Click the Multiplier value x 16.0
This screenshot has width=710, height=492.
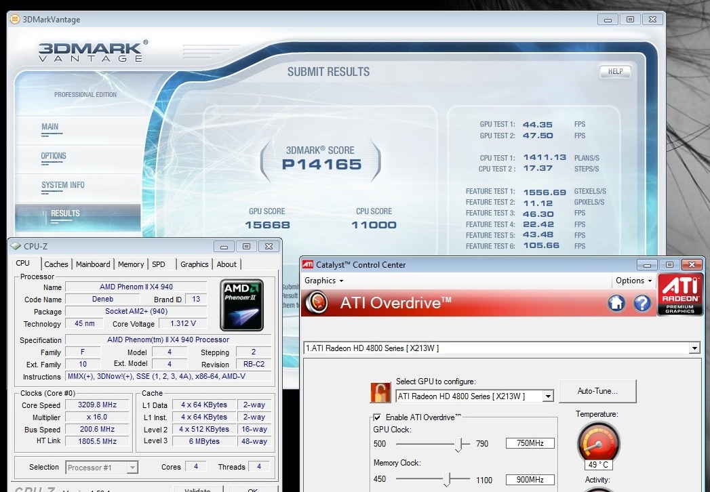pos(98,417)
